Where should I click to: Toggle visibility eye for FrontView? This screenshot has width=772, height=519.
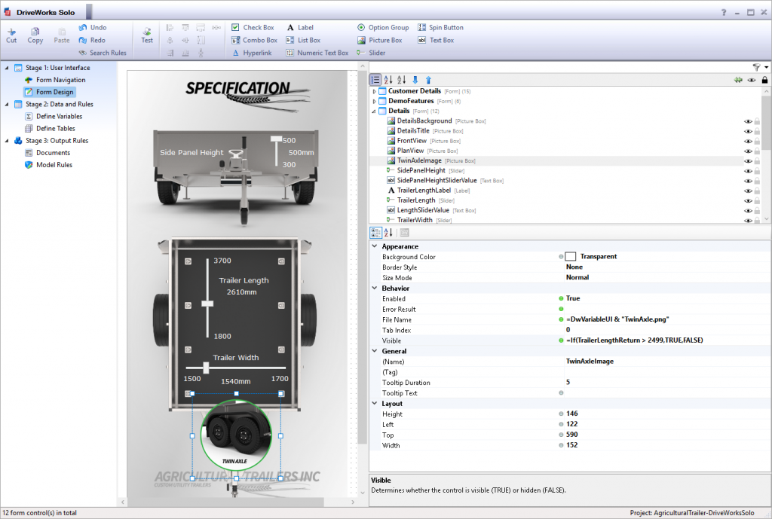[x=748, y=141]
